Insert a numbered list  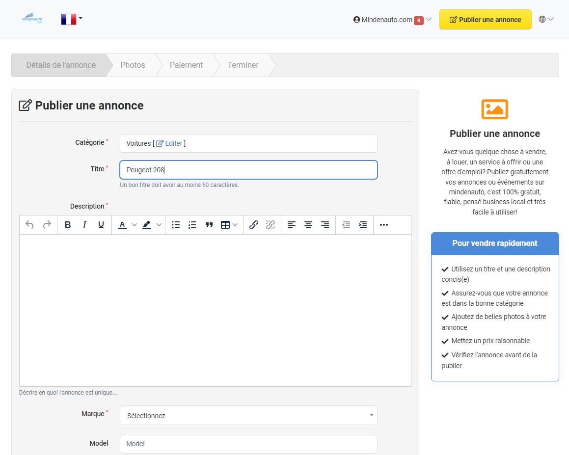pos(192,225)
